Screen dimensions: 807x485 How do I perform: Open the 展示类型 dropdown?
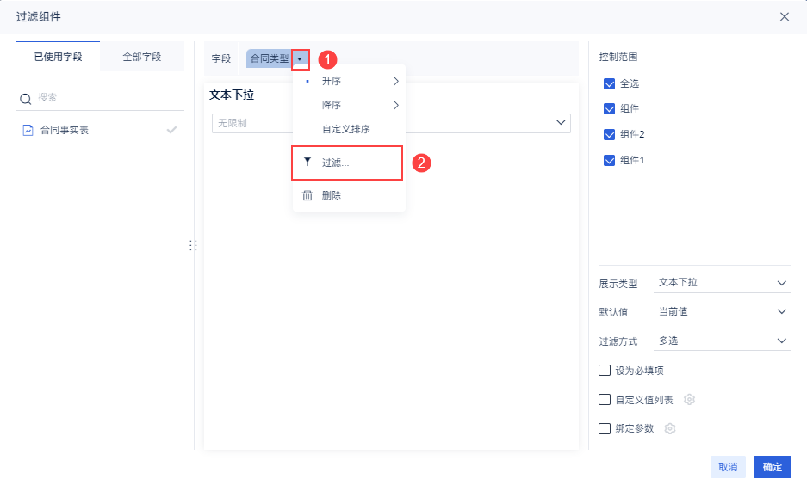point(722,283)
